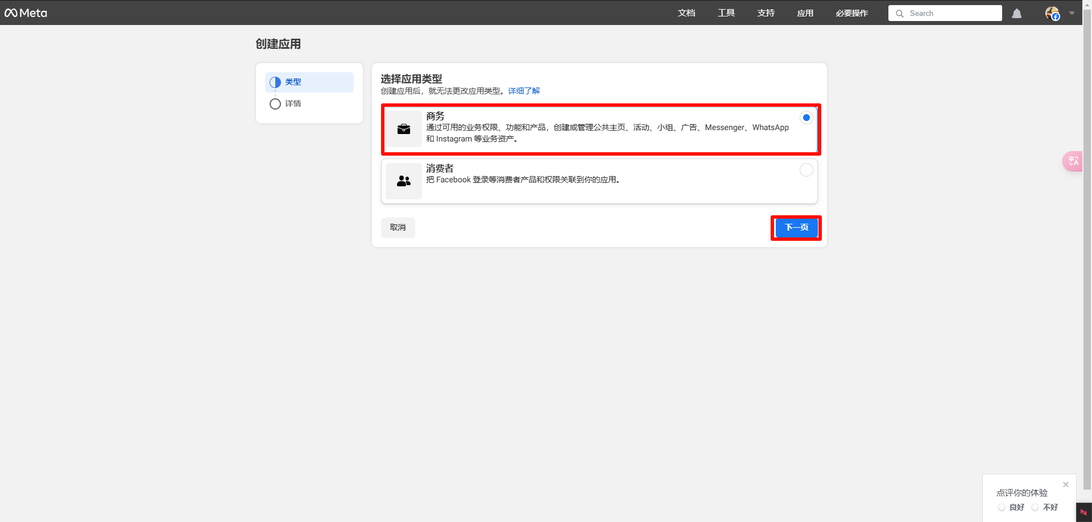Screen dimensions: 1092x522
Task: Click the 商务 card title
Action: (x=435, y=116)
